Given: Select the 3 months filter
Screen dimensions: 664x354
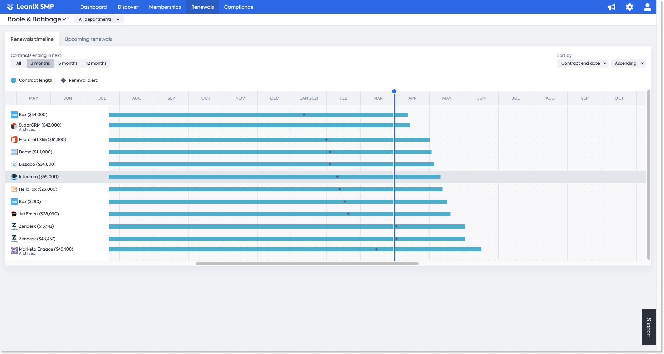Looking at the screenshot, I should pos(40,63).
